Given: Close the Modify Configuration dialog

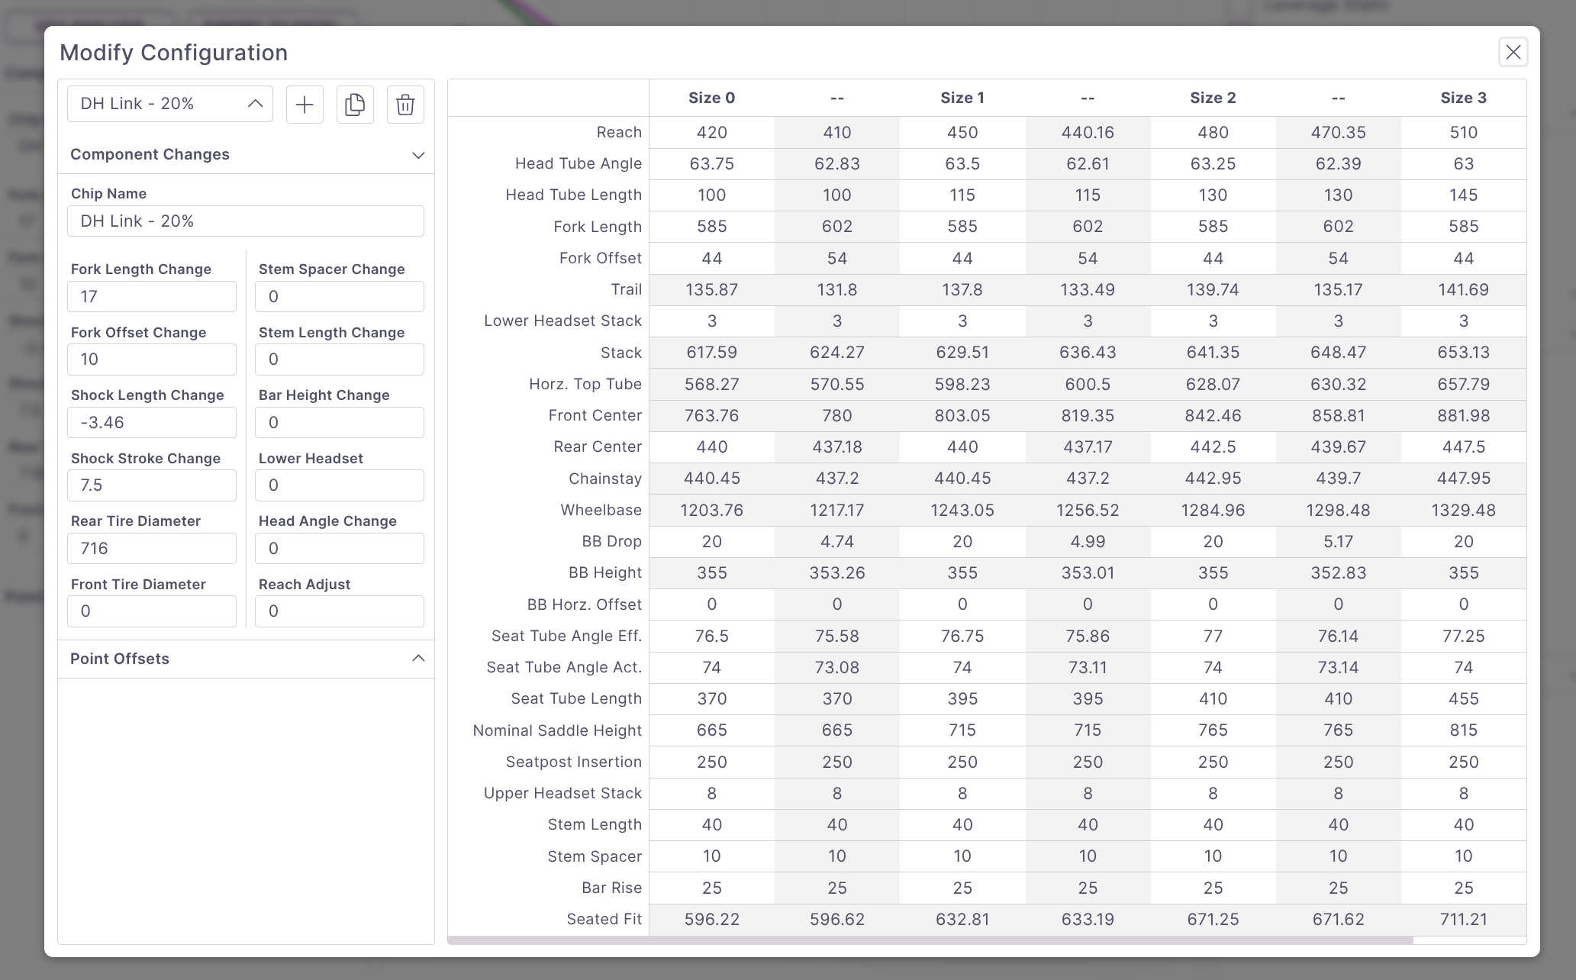Looking at the screenshot, I should (x=1513, y=52).
